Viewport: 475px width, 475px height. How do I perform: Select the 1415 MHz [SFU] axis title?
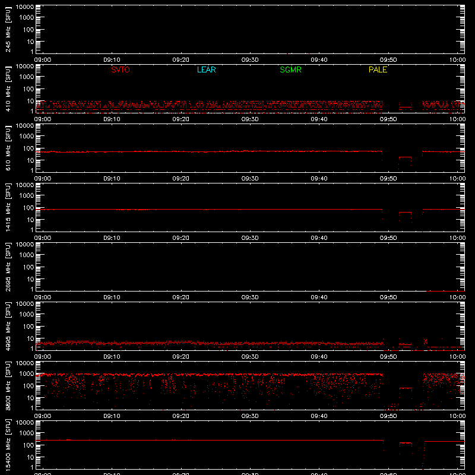[8, 207]
